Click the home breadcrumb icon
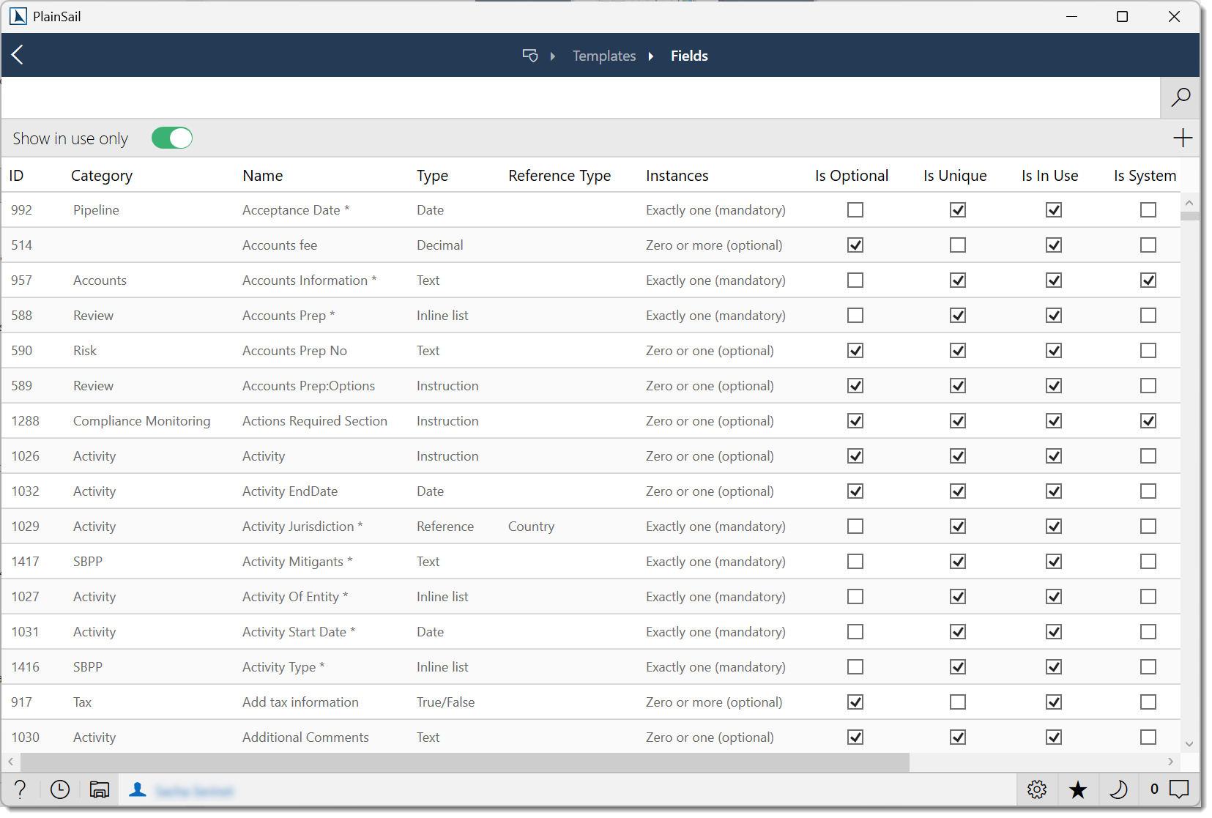The width and height of the screenshot is (1212, 818). (530, 56)
